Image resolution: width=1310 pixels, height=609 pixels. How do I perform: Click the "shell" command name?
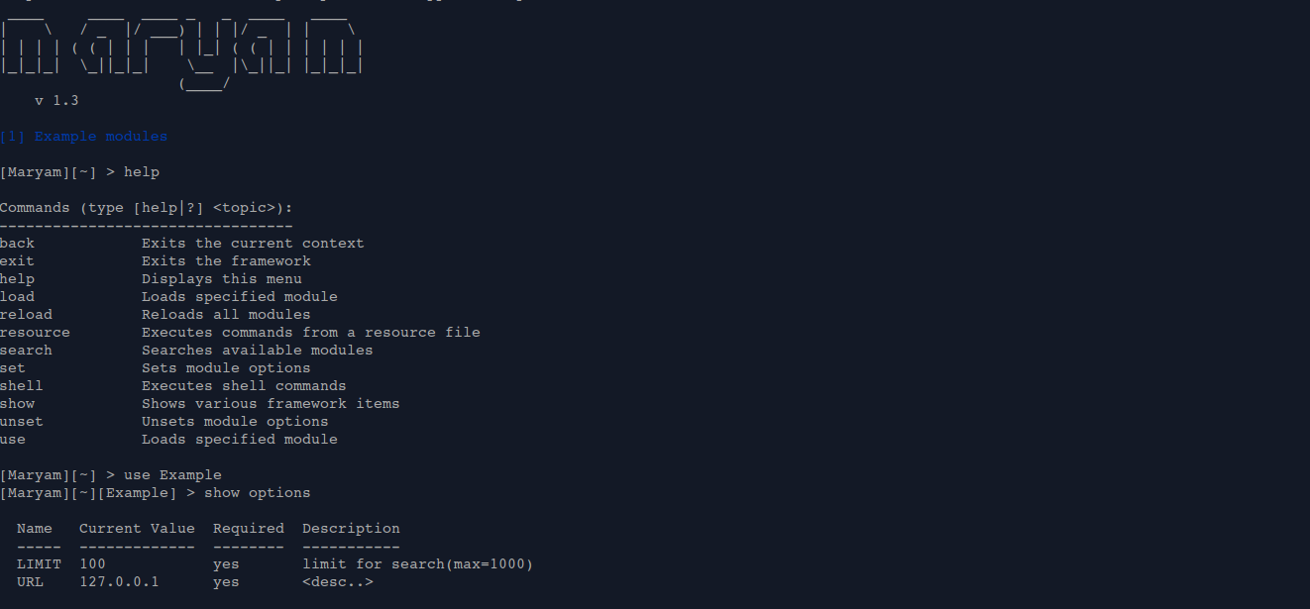coord(22,386)
